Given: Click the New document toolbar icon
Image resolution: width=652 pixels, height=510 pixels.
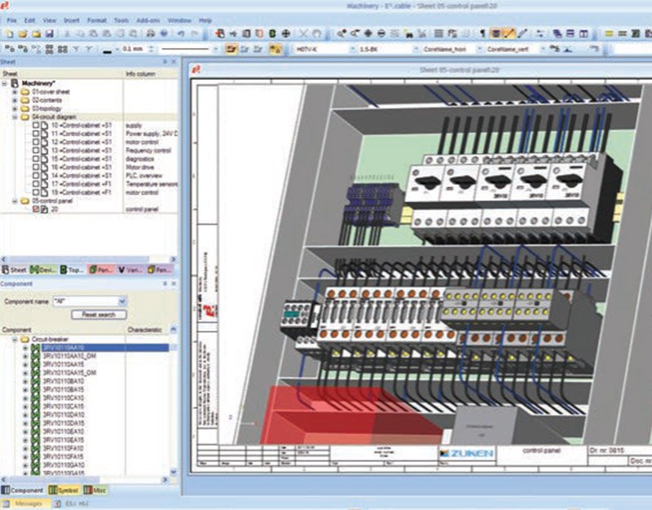Looking at the screenshot, I should coord(8,33).
